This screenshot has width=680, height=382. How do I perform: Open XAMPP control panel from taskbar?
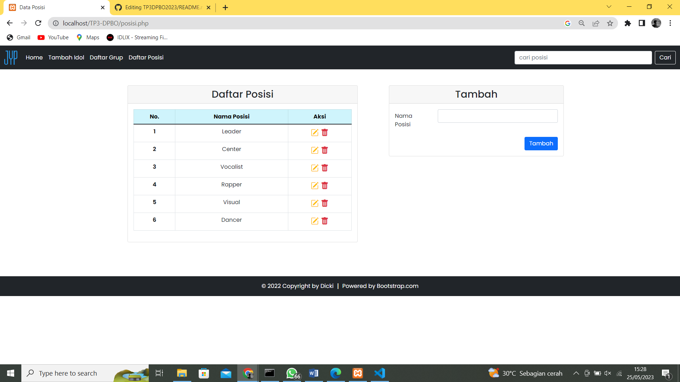click(x=358, y=373)
